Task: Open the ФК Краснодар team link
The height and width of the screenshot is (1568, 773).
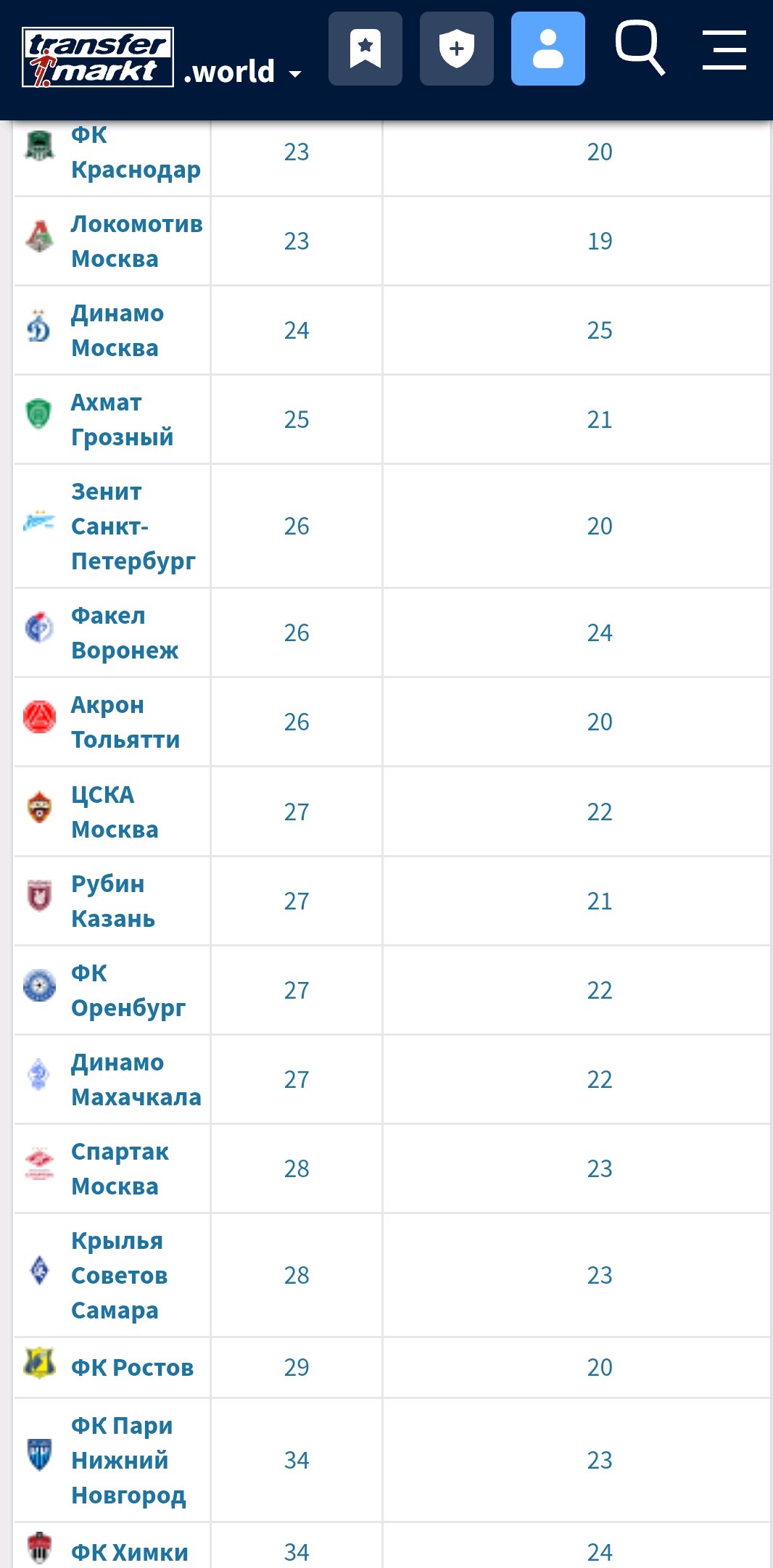Action: coord(136,152)
